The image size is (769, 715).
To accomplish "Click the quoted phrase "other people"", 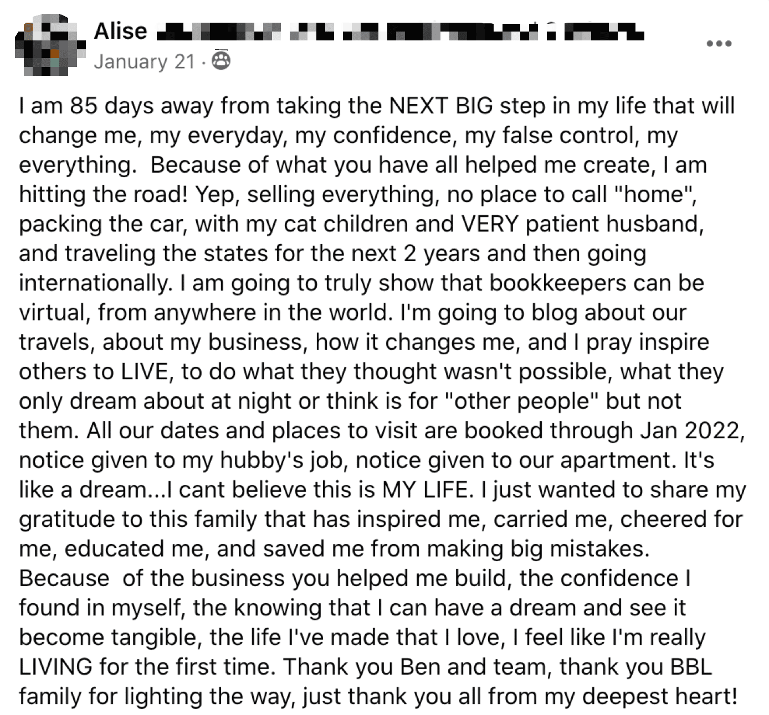I will coord(522,401).
